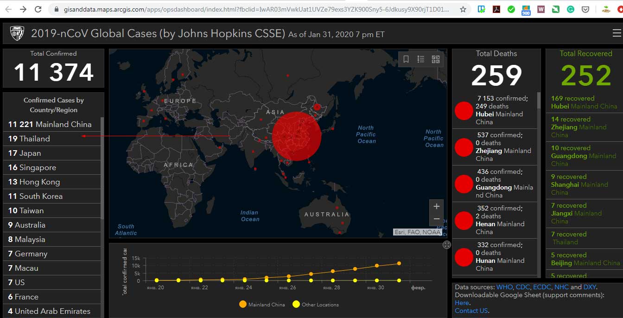Bookmark this page with the star icon
Screen dimensions: 623x318
coord(463,9)
